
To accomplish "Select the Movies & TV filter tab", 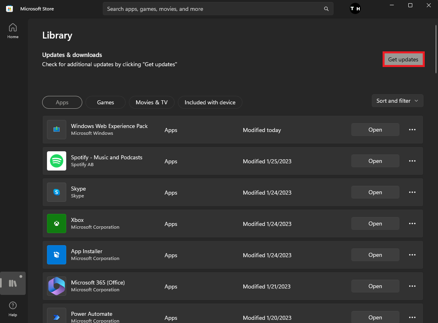I will pyautogui.click(x=151, y=102).
